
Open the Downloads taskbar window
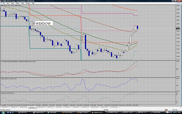click(54, 112)
